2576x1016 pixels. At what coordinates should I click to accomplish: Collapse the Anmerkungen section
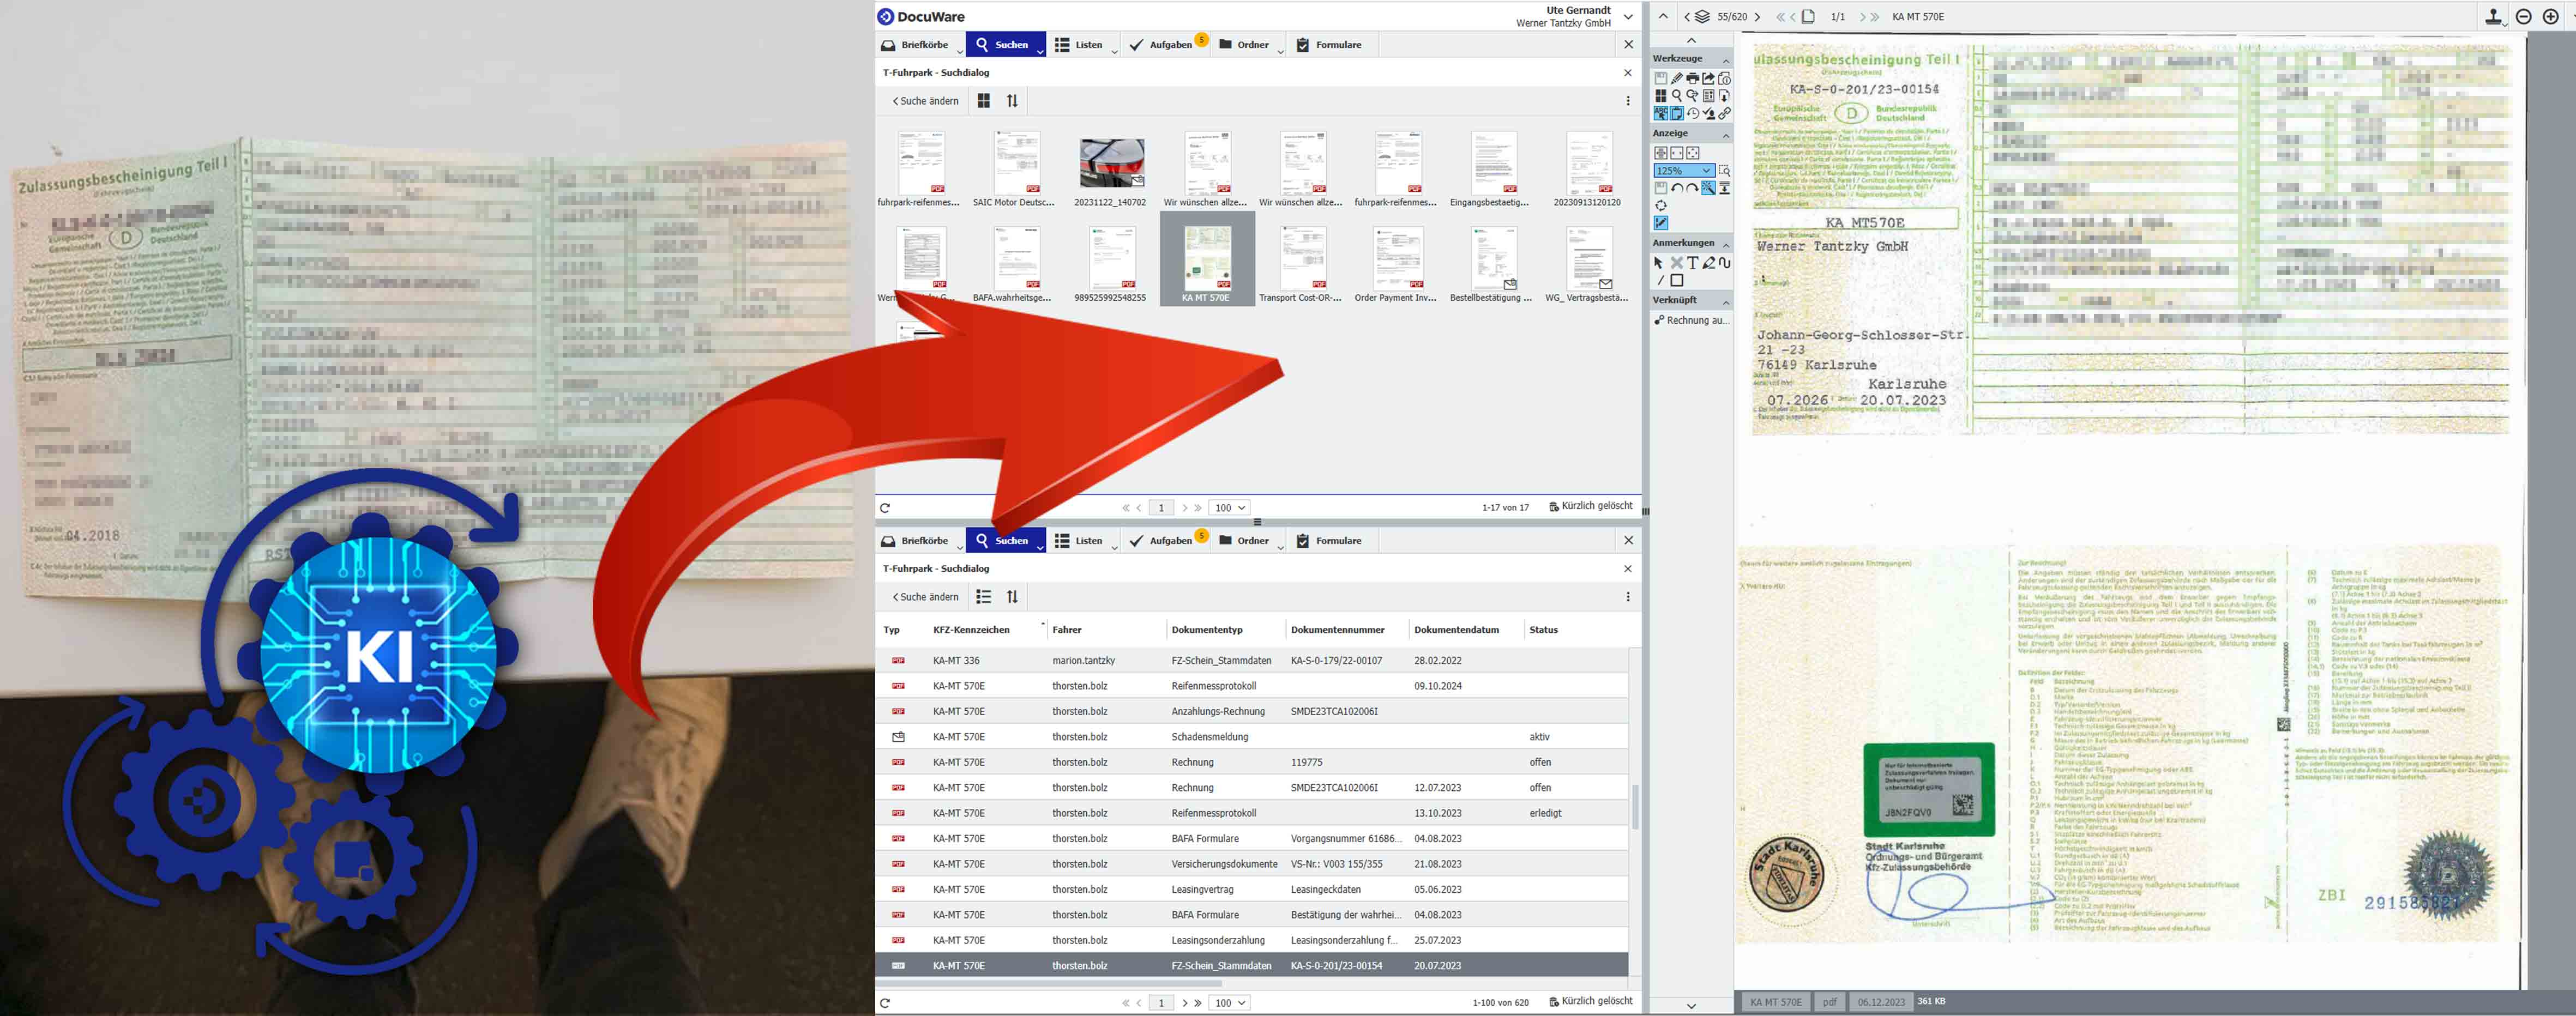[x=1727, y=246]
